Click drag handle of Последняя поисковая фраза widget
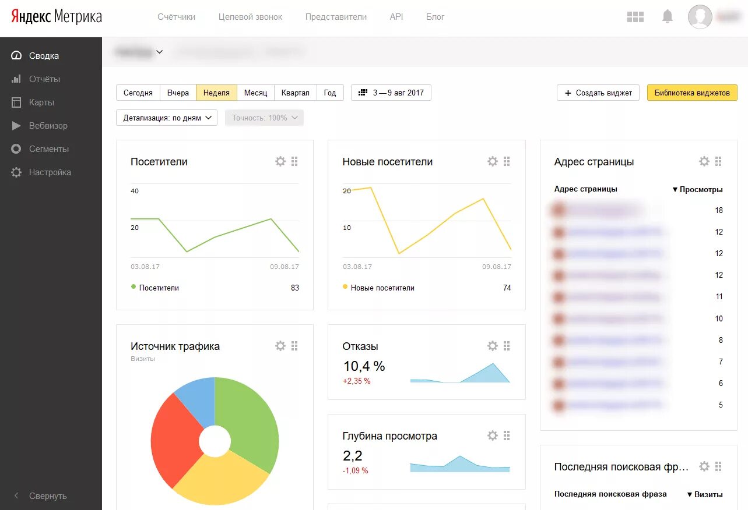This screenshot has height=510, width=748. click(718, 466)
